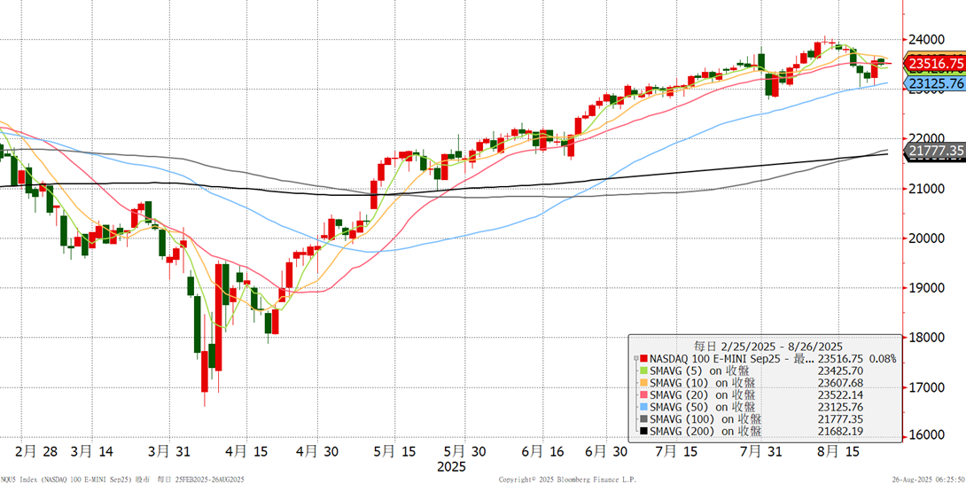Click the '3月 14' date axis label

click(92, 451)
